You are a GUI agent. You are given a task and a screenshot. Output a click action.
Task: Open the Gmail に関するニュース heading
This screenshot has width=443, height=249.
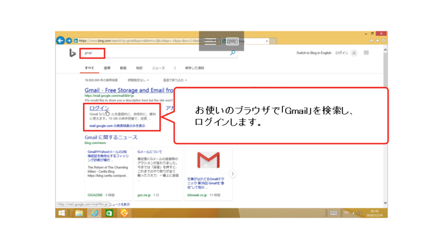(x=111, y=137)
